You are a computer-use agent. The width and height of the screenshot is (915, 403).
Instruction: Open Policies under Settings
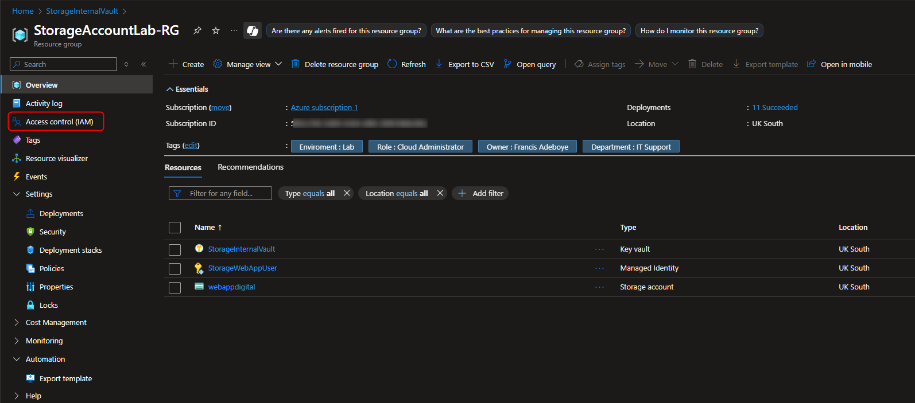coord(52,268)
